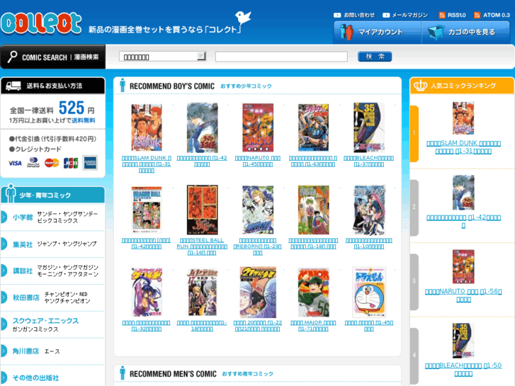Image resolution: width=515 pixels, height=386 pixels.
Task: Click the arrow icon beside 小学館
Action: click(4, 217)
